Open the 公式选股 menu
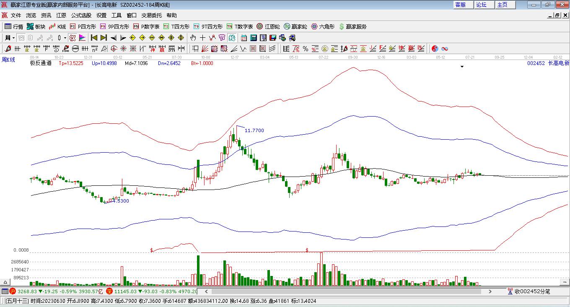This screenshot has height=307, width=570. point(81,16)
